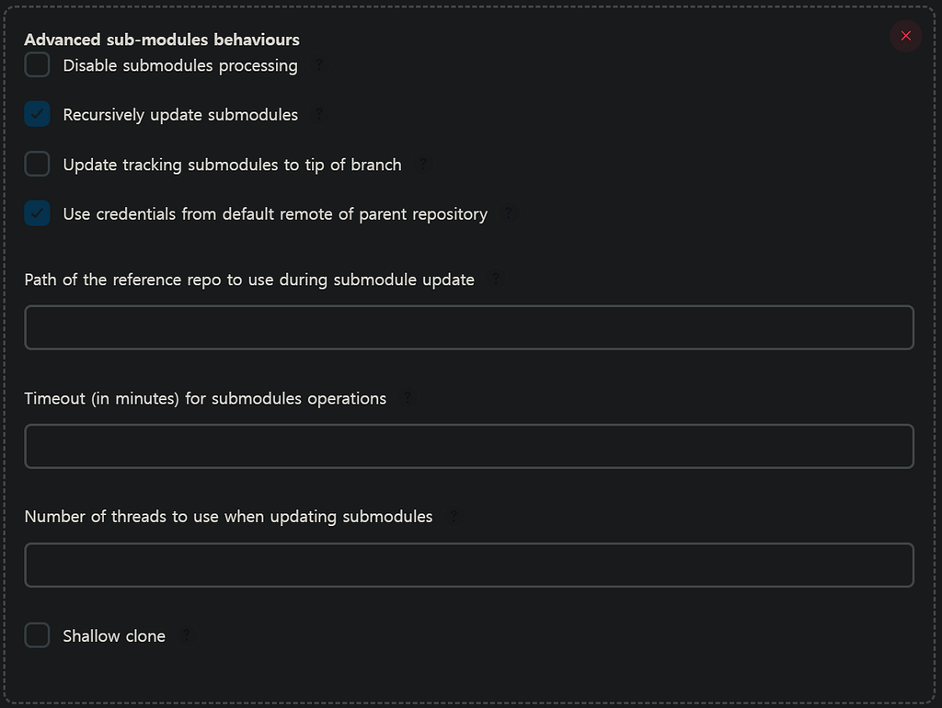942x708 pixels.
Task: Click the submodules timeout minutes input
Action: 469,446
